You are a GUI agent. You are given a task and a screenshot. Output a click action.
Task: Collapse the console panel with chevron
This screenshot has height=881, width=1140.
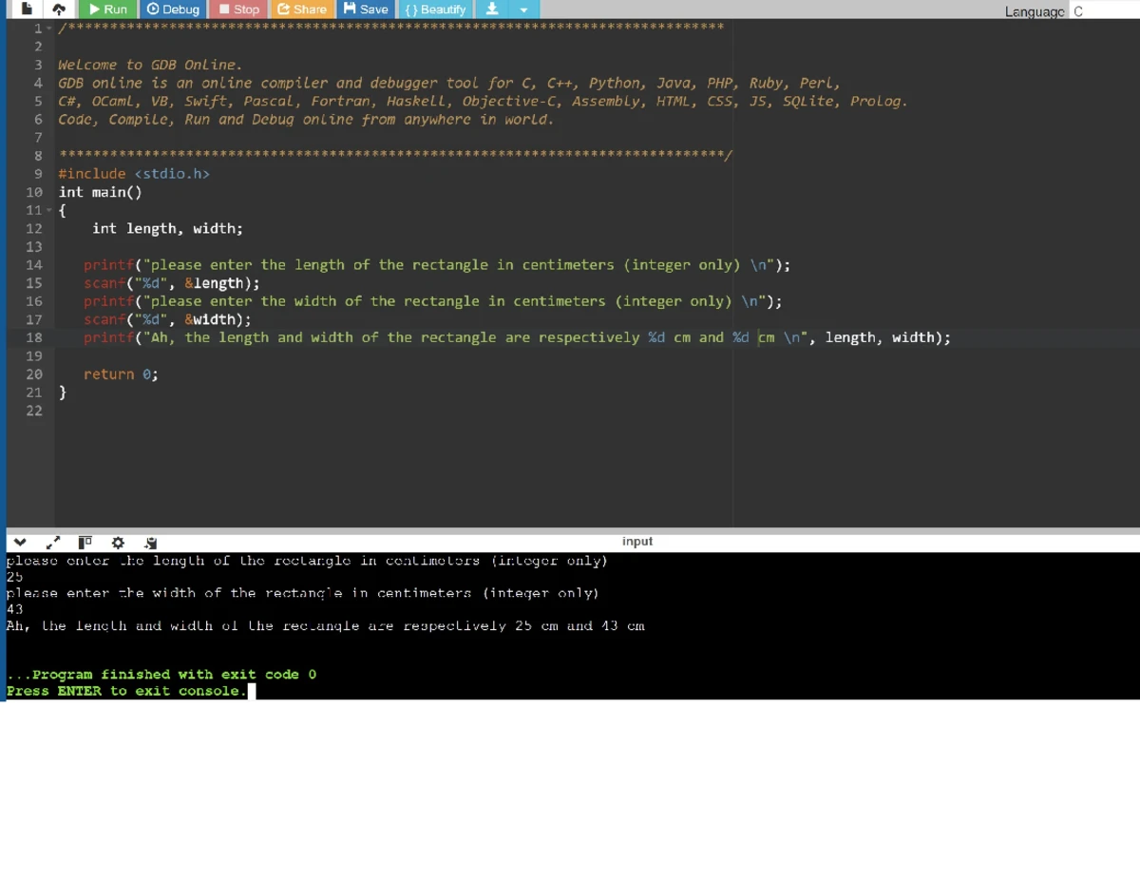click(19, 543)
